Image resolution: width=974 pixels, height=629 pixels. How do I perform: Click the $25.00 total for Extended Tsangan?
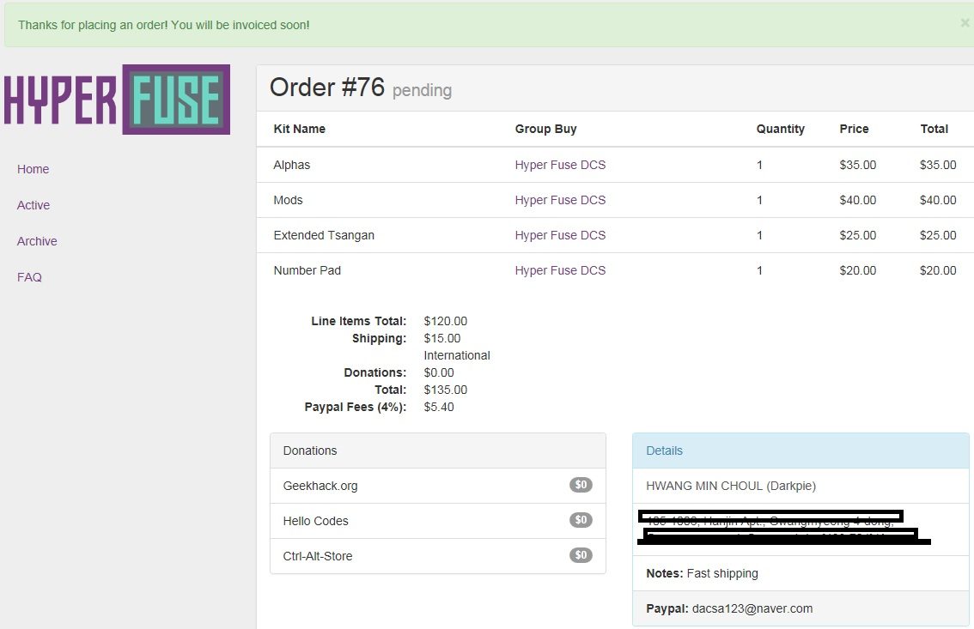coord(938,236)
